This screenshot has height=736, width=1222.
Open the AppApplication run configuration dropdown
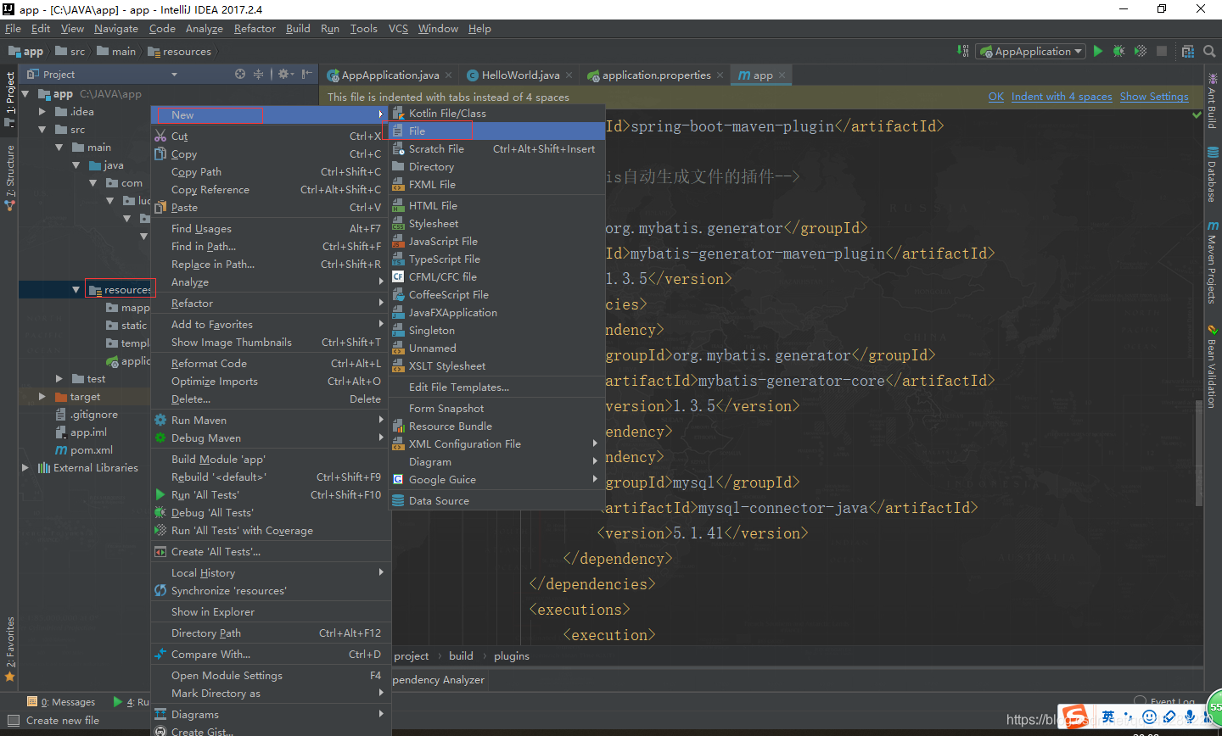pos(1030,51)
